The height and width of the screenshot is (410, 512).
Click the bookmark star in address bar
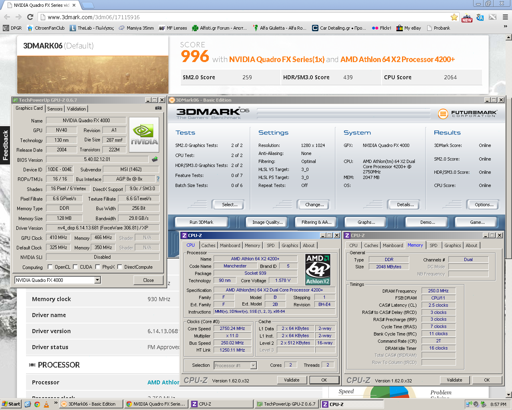454,17
